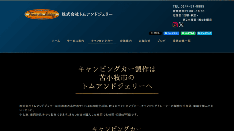Click the 定休日:日曜・祝日 text
234x131 pixels.
click(185, 15)
